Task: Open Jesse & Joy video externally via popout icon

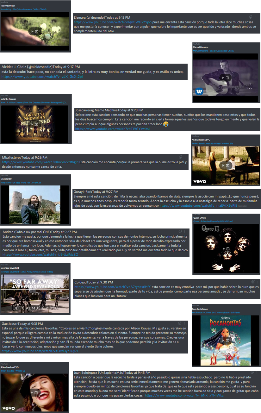Action: click(x=37, y=32)
